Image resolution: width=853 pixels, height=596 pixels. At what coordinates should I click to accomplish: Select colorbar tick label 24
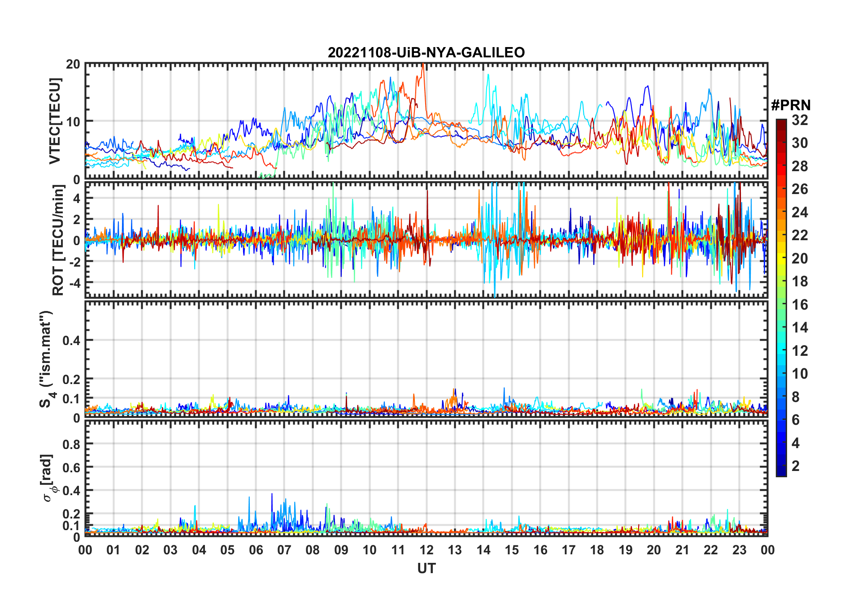[800, 212]
